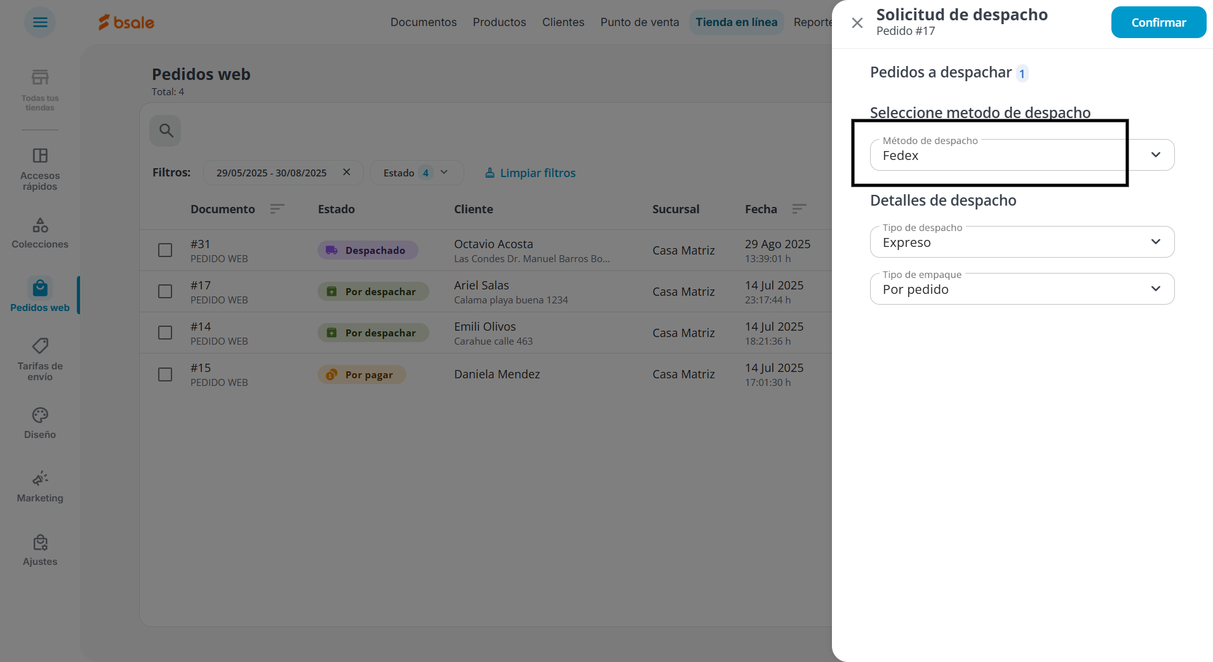Click Pedidos a despachar count badge
Screen dimensions: 1213x662
coord(1022,74)
